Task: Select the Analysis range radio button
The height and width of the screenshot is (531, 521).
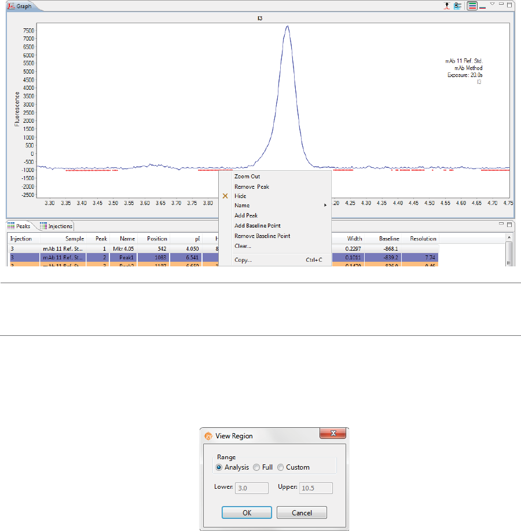Action: coord(219,467)
